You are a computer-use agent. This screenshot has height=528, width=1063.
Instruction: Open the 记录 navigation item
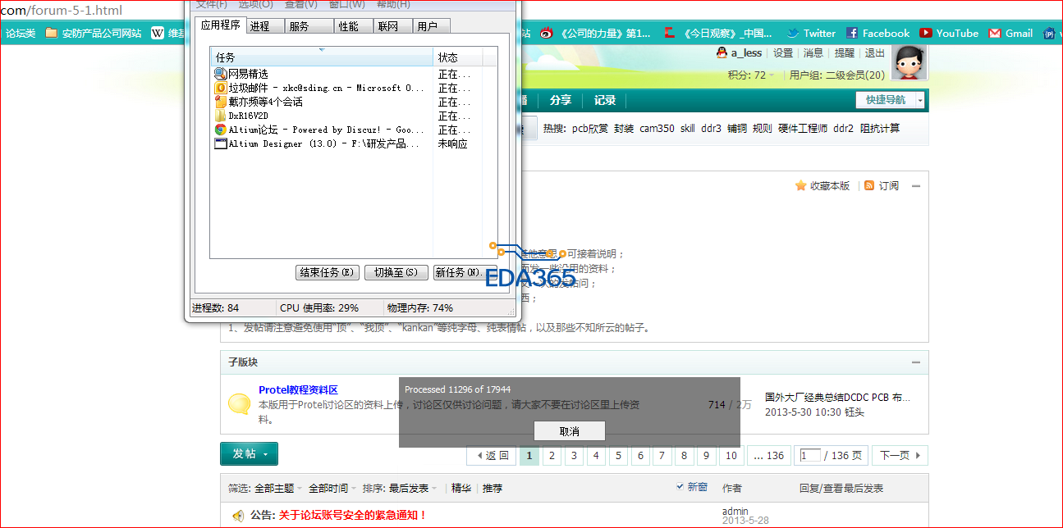point(605,100)
